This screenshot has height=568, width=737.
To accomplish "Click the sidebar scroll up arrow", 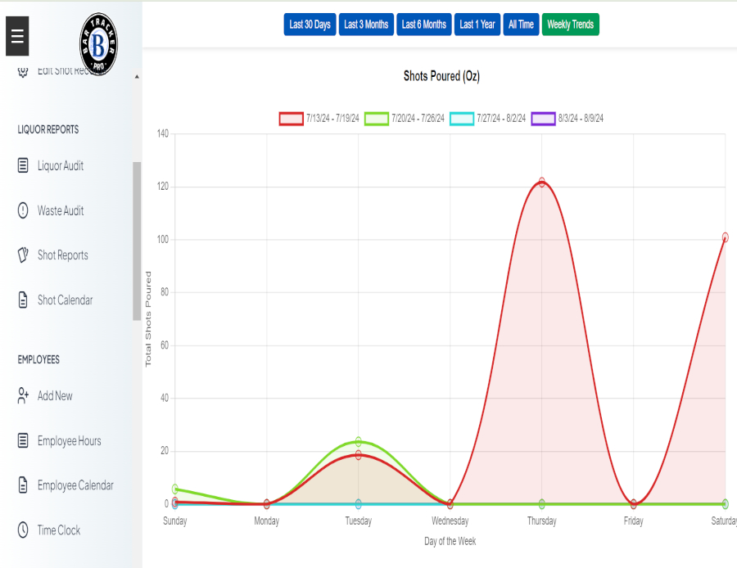I will tap(137, 76).
